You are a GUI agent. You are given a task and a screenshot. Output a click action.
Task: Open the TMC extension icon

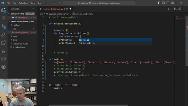click(x=4, y=59)
